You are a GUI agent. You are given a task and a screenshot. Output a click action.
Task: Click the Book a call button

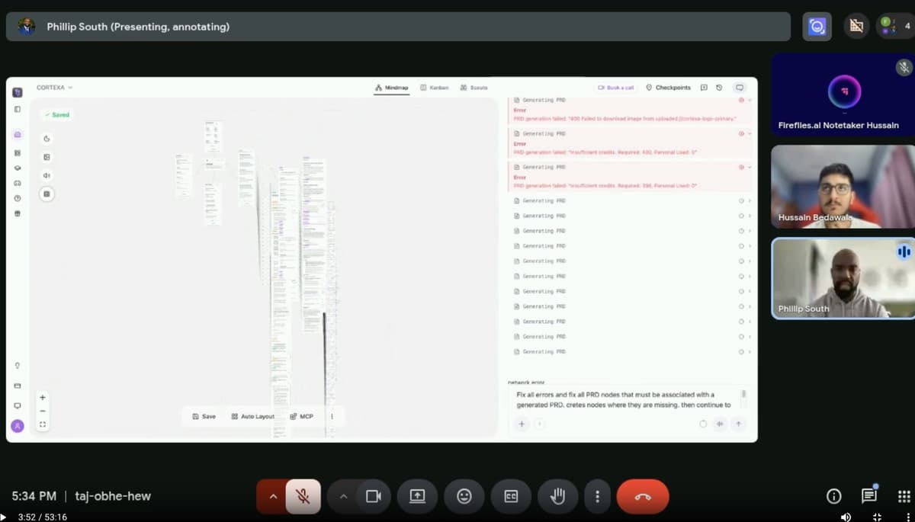point(615,88)
